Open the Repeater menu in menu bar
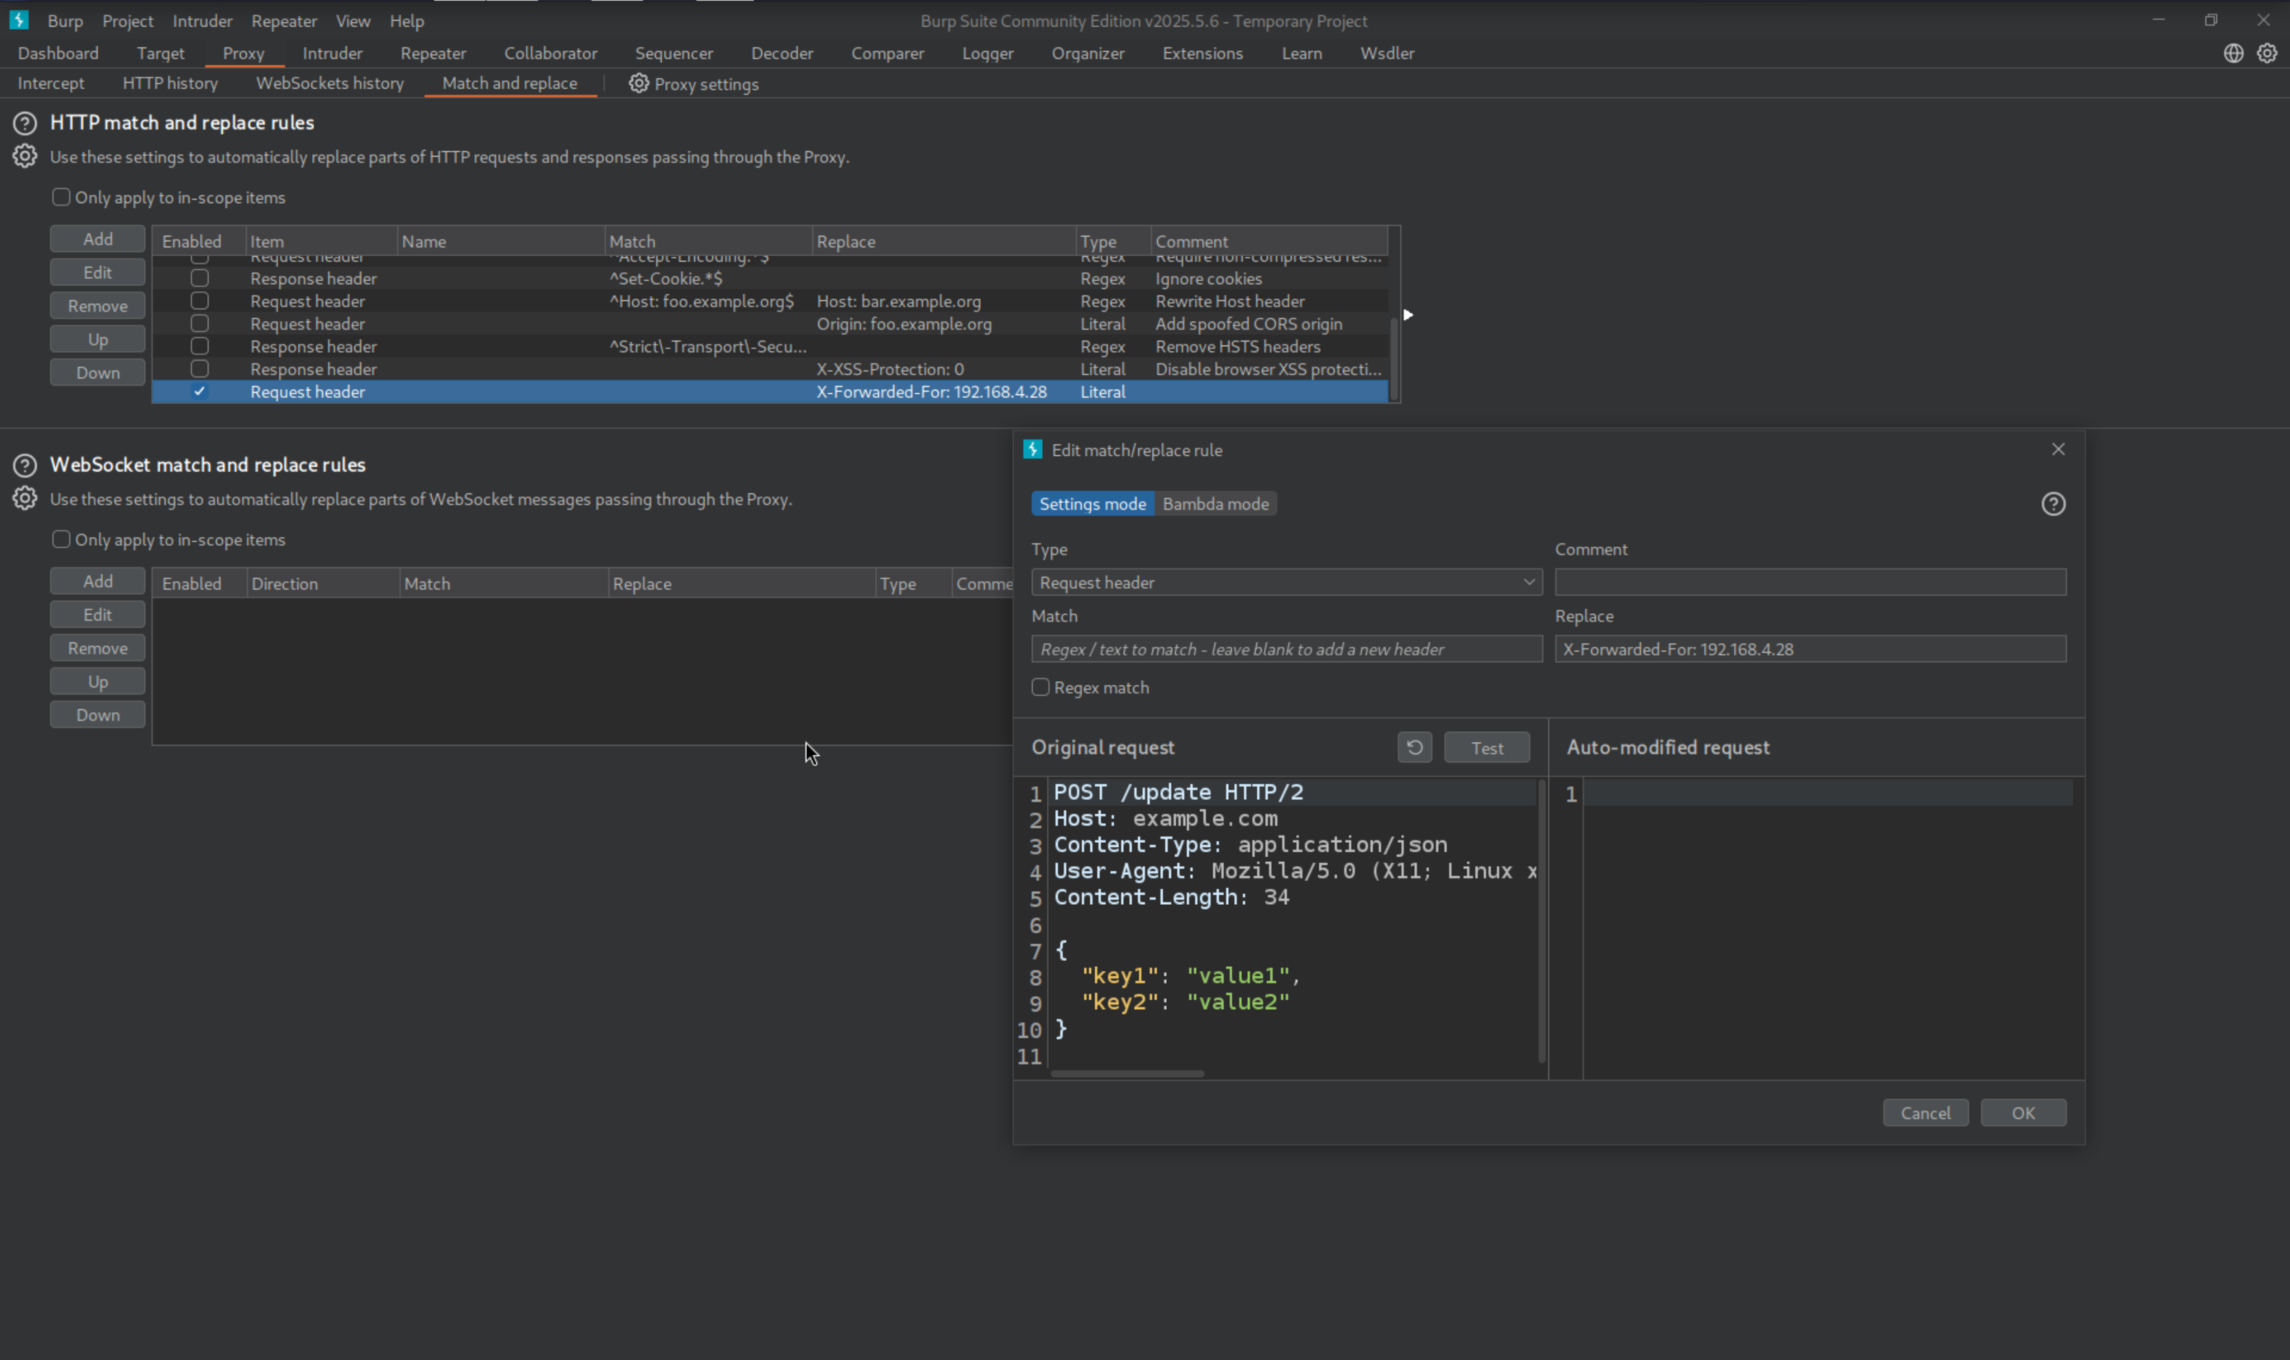The width and height of the screenshot is (2290, 1360). [284, 20]
